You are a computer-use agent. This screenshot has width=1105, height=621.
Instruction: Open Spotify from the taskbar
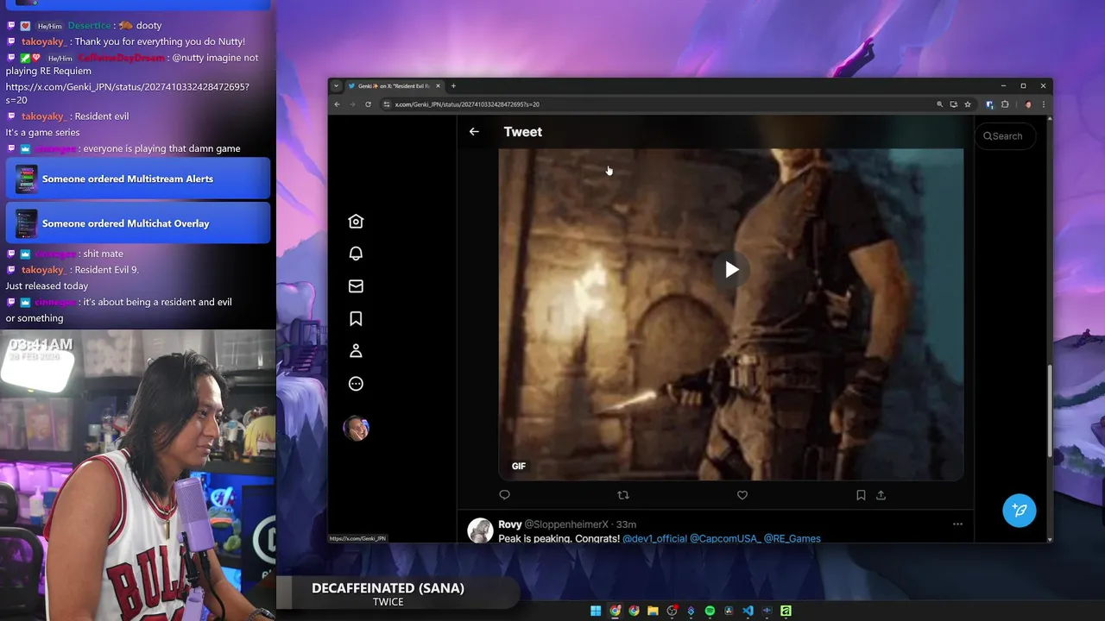pyautogui.click(x=710, y=611)
